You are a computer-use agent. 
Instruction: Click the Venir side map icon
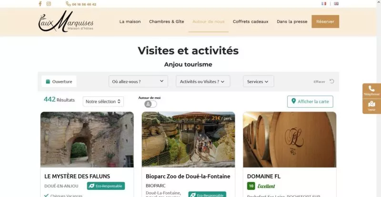click(x=371, y=105)
